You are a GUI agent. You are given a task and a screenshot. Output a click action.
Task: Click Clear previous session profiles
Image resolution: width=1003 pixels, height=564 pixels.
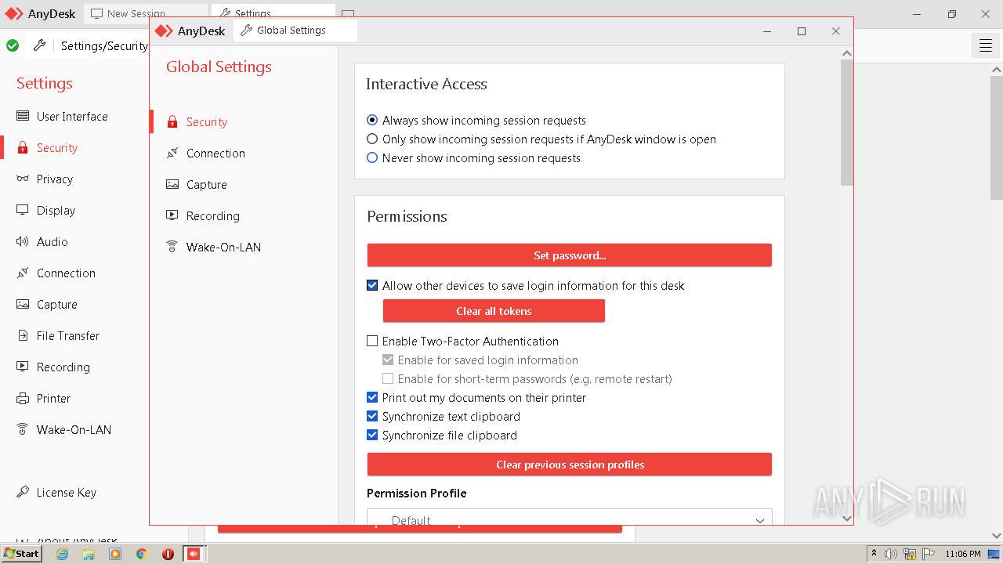(570, 465)
